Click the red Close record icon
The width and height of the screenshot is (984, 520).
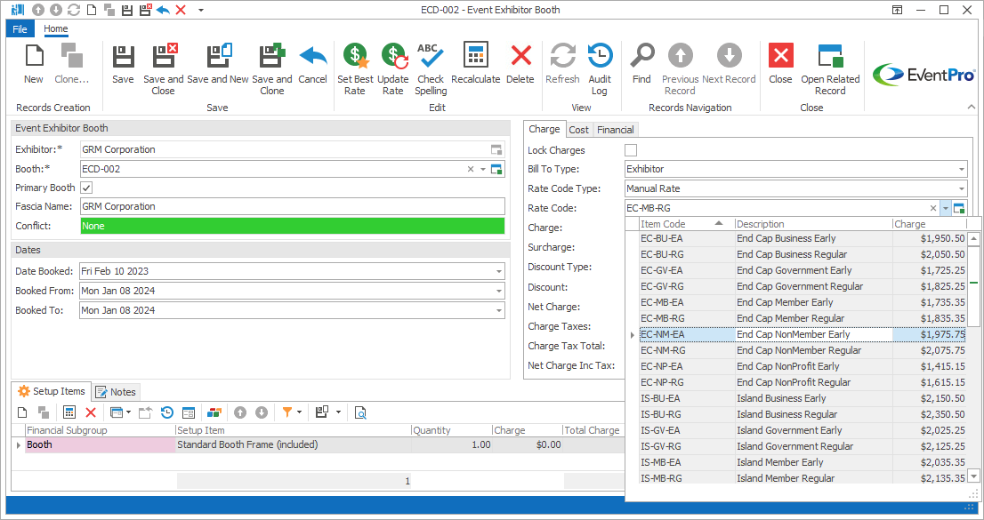pyautogui.click(x=780, y=56)
